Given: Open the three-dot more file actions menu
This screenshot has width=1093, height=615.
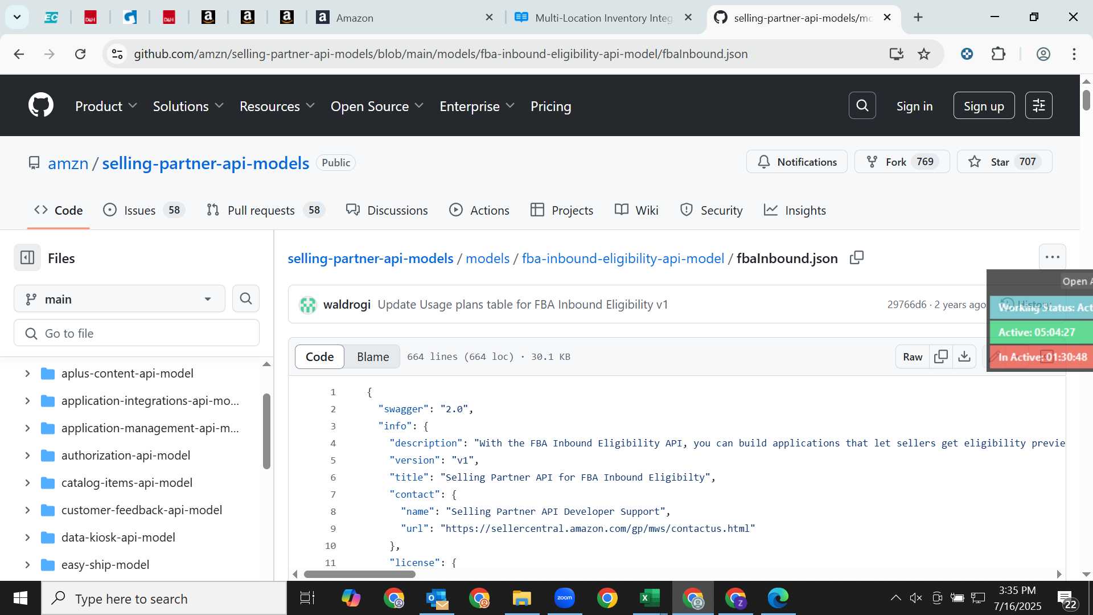Looking at the screenshot, I should (1052, 257).
